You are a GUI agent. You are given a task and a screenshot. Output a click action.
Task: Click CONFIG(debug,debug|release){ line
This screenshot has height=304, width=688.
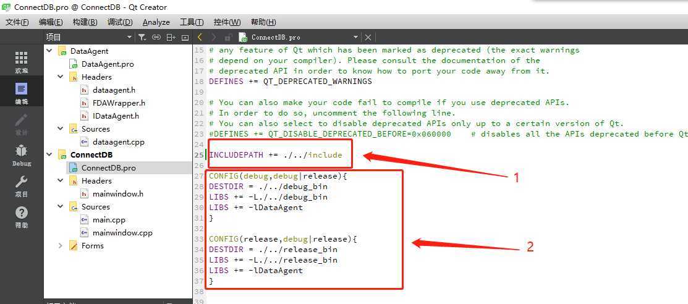[x=278, y=176]
